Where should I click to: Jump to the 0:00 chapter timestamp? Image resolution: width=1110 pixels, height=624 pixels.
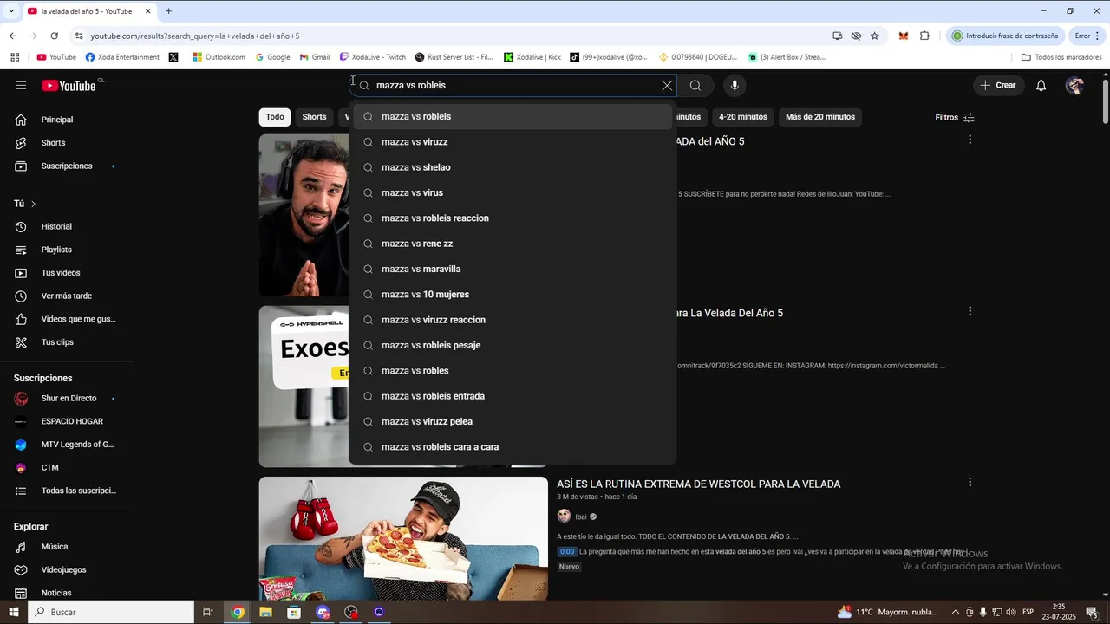[x=566, y=551]
